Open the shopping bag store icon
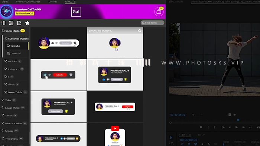Viewport: 260px width, 146px height. [159, 11]
